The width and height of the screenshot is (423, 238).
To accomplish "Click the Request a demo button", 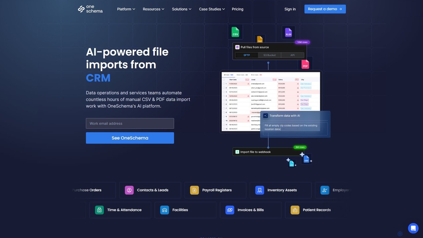I will (325, 9).
